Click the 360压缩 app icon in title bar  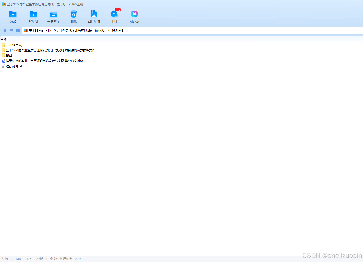click(4, 4)
